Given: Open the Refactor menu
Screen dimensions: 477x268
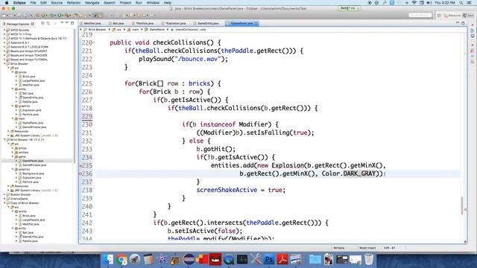Looking at the screenshot, I should click(74, 3).
